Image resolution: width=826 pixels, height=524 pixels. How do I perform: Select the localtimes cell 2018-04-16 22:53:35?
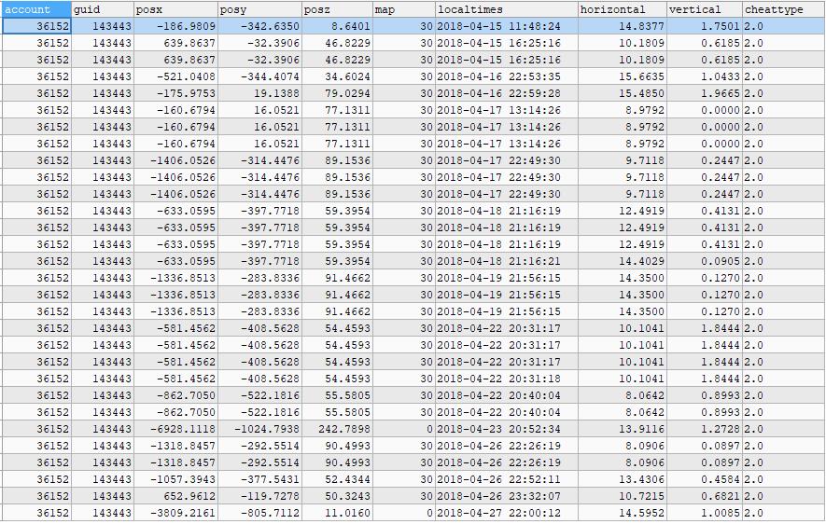tap(506, 77)
